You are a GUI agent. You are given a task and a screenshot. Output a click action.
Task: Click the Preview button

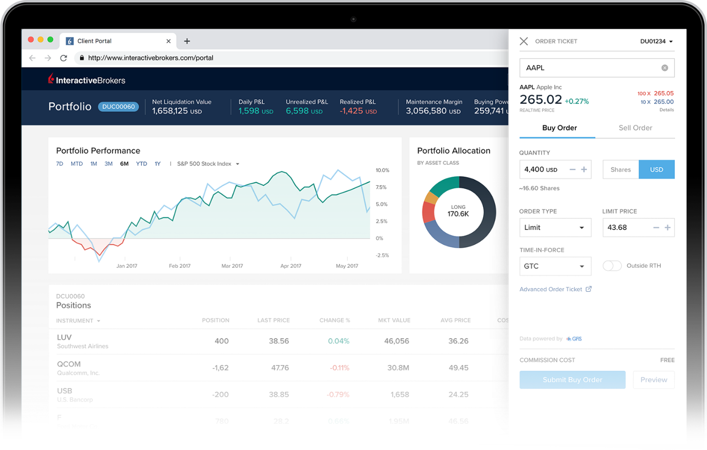point(654,380)
